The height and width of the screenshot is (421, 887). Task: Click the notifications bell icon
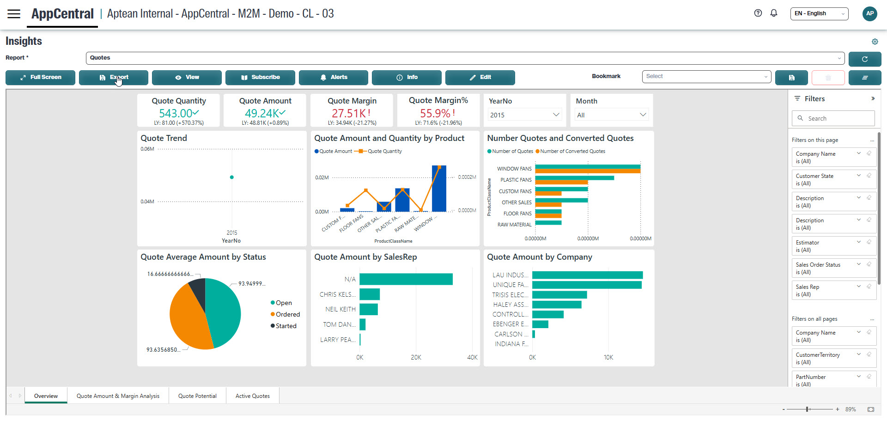774,13
